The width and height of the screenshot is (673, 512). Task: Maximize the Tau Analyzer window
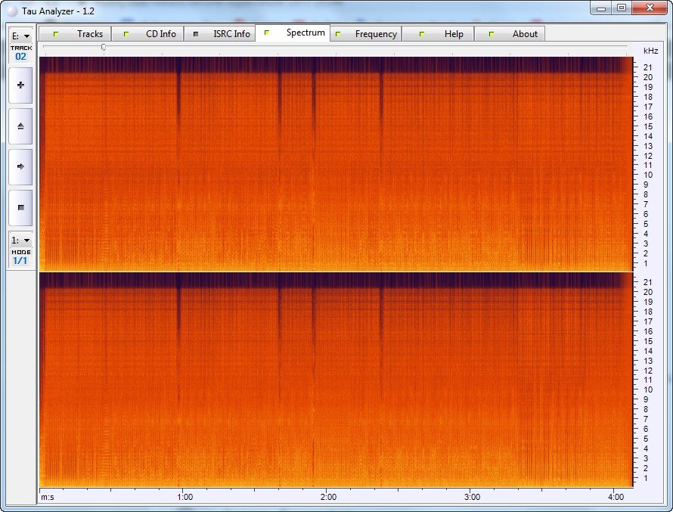point(622,8)
